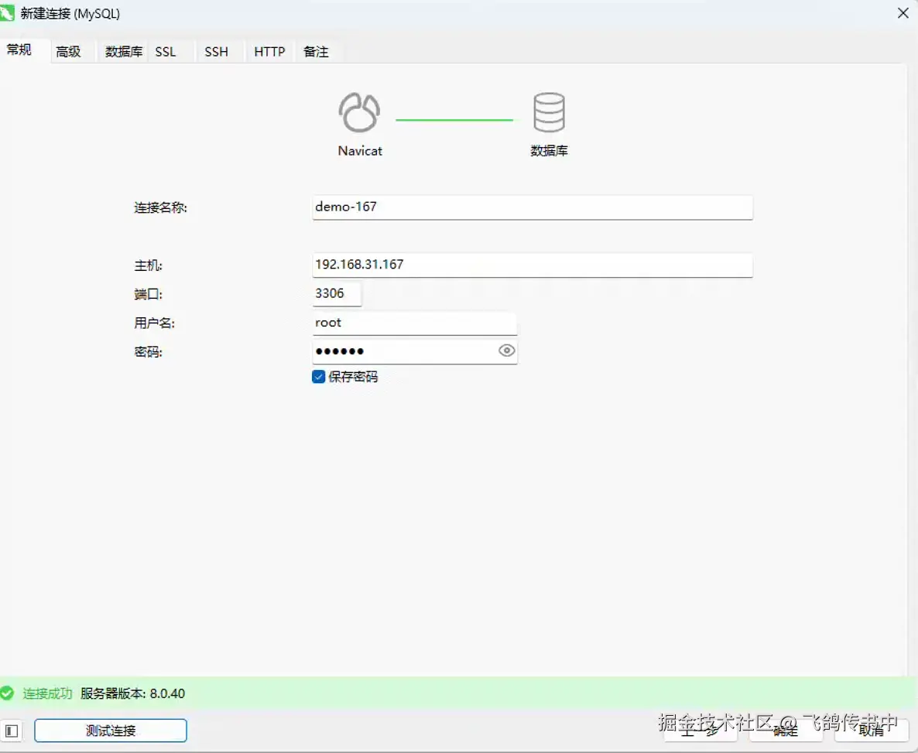Click the 连接名称: label

pos(160,207)
